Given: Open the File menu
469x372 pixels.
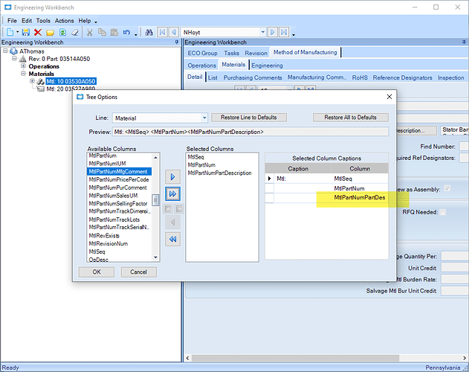Looking at the screenshot, I should tap(12, 21).
